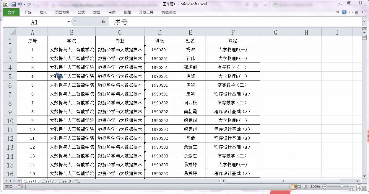Open the 数据 (Data) ribbon tab
Screen dimensions: 369x194
[x=97, y=12]
